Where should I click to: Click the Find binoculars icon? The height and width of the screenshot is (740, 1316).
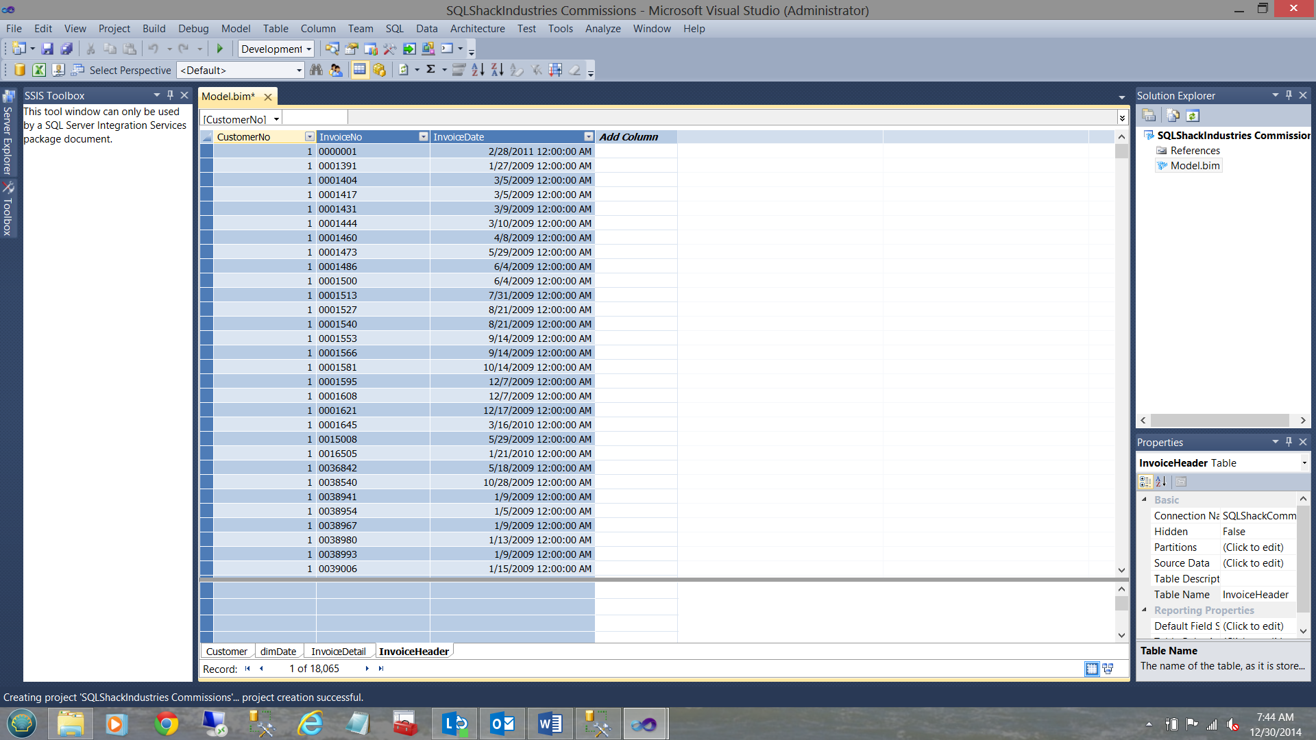[x=316, y=70]
